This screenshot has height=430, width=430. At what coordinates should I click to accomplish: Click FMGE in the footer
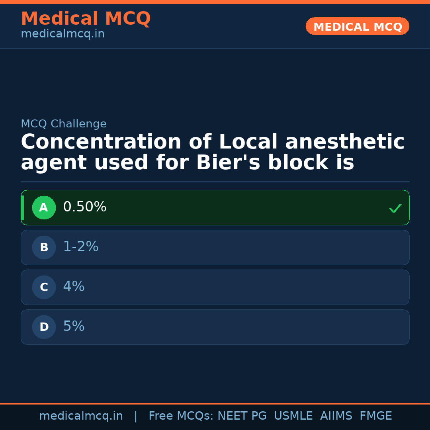click(375, 416)
